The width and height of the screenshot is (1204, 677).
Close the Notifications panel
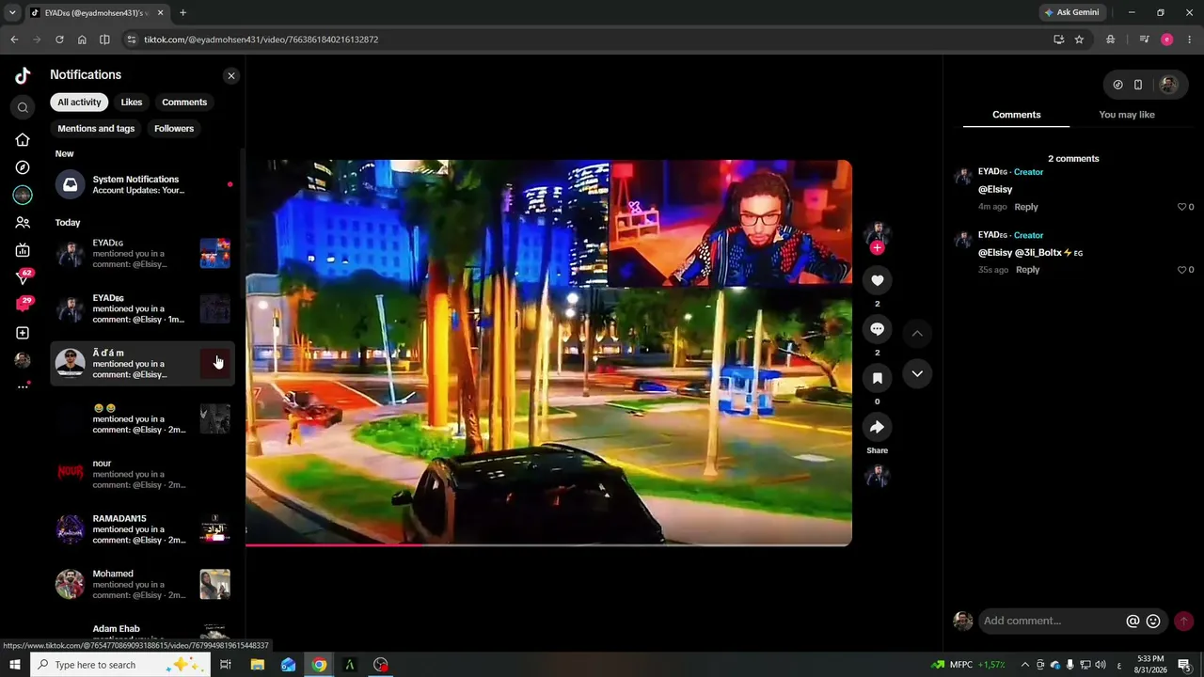(231, 75)
